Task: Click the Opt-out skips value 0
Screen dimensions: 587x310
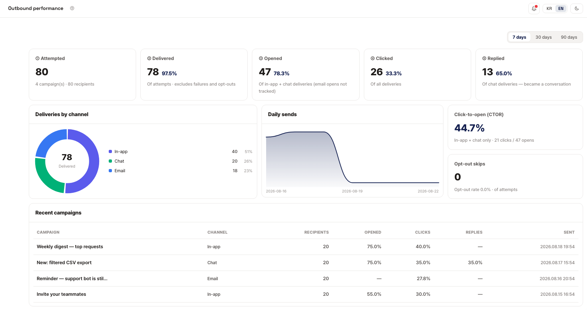Action: (458, 177)
